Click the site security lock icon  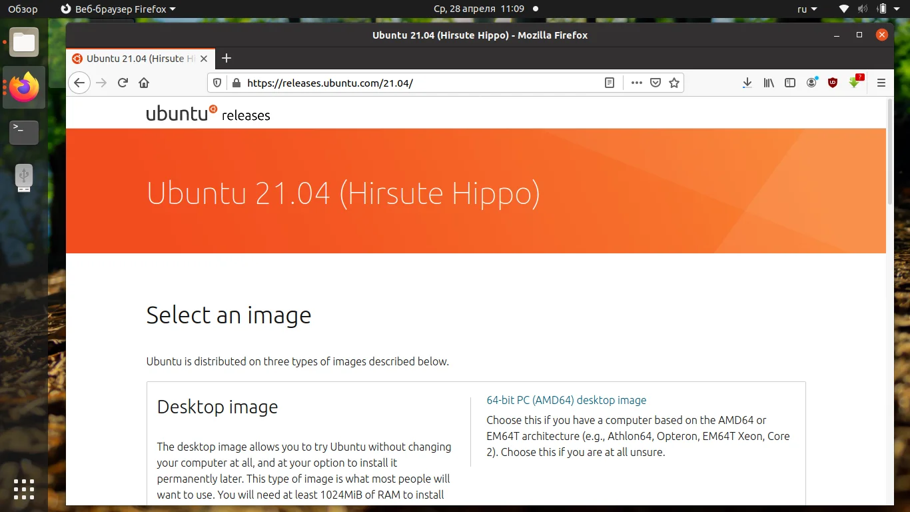pyautogui.click(x=236, y=83)
